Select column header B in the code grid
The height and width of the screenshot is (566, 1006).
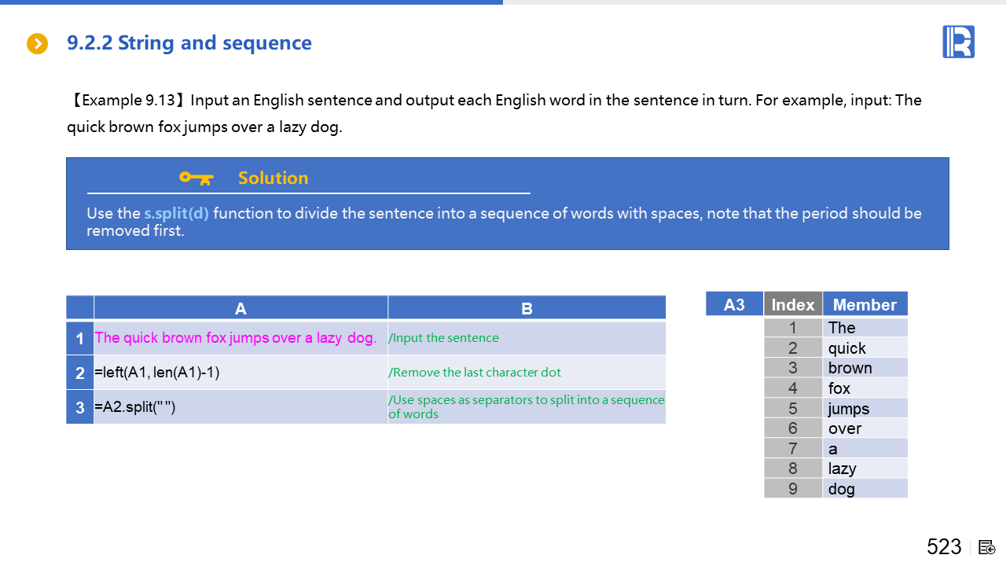coord(527,308)
